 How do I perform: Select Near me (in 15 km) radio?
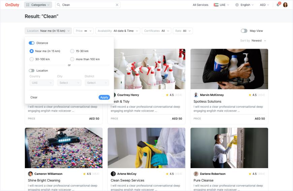32,51
